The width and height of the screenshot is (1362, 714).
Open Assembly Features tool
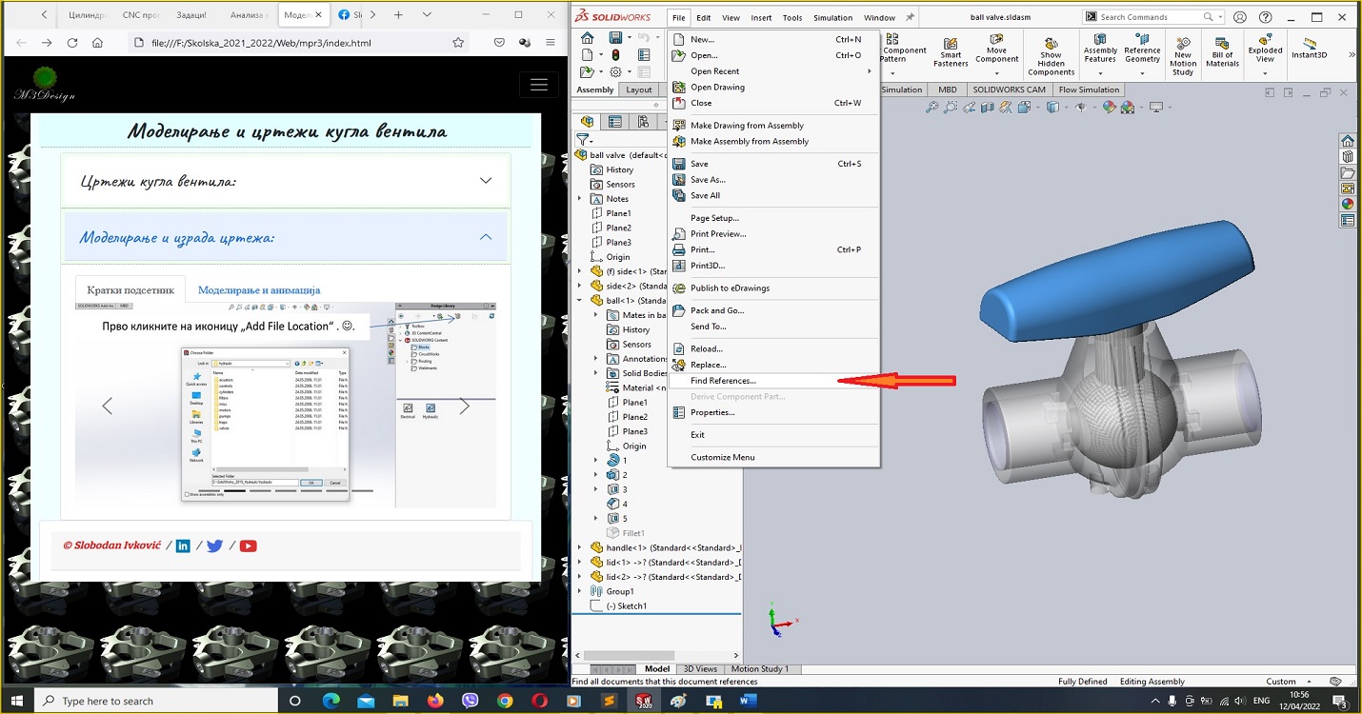point(1100,50)
